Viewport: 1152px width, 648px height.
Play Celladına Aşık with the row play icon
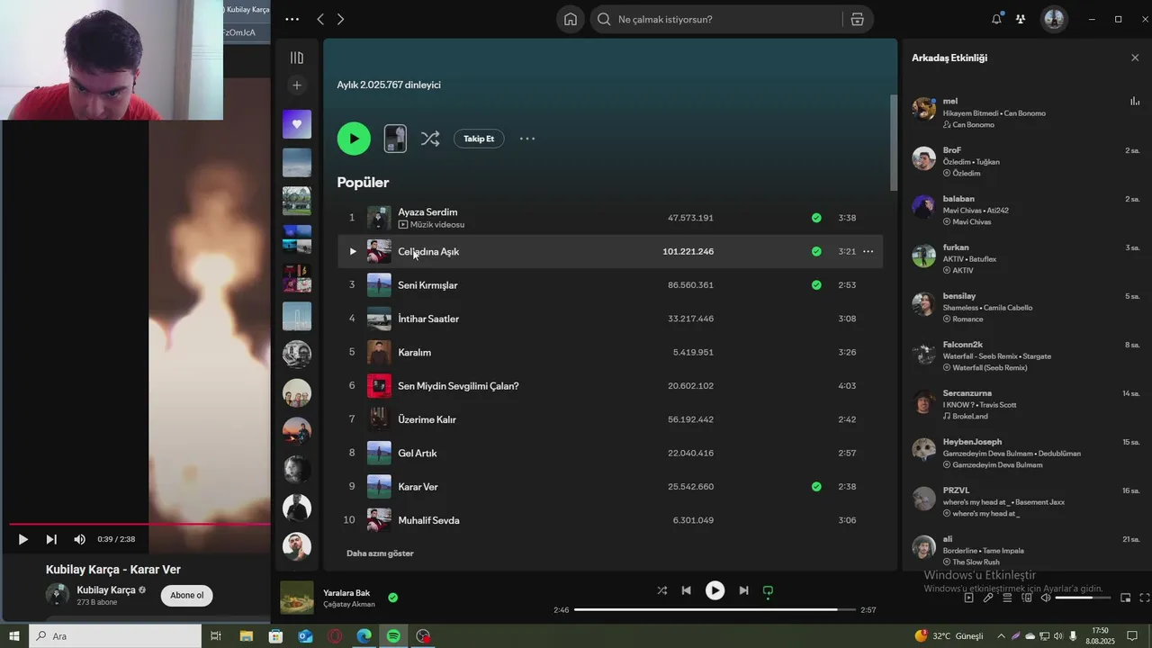click(x=353, y=251)
